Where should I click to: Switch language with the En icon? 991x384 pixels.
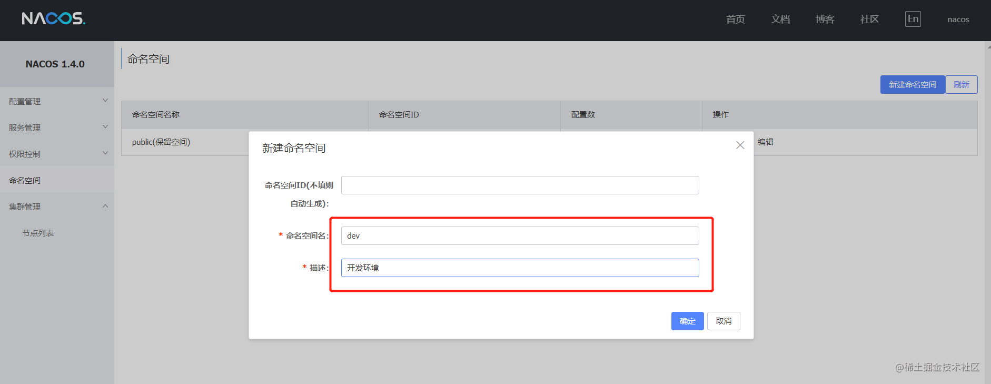pyautogui.click(x=913, y=19)
